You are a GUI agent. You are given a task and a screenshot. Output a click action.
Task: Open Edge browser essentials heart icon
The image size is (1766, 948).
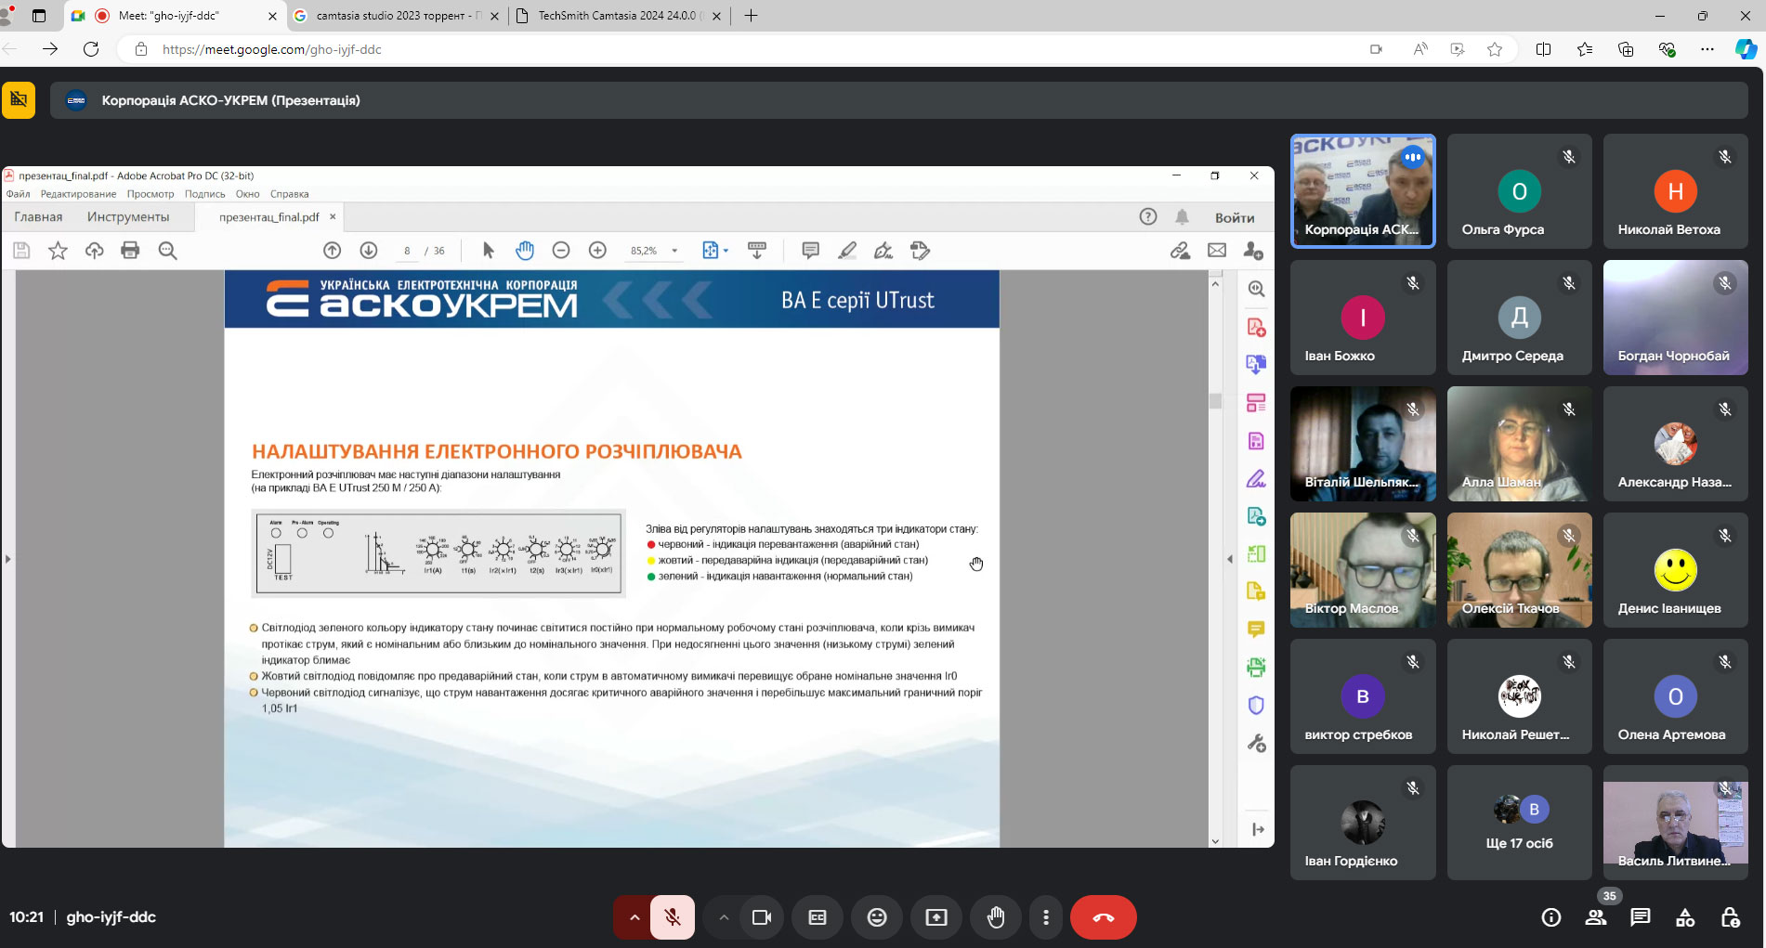[1667, 49]
